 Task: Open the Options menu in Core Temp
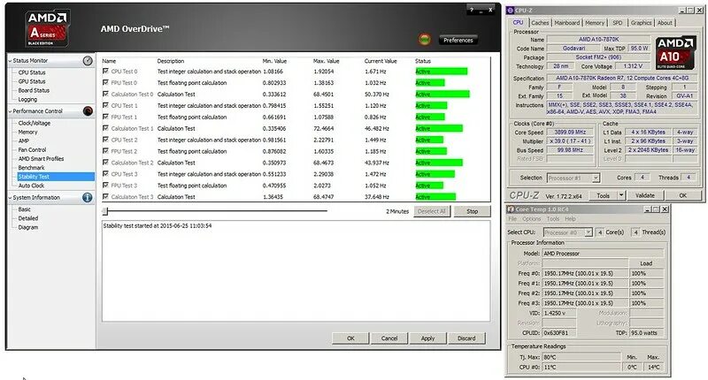(532, 218)
